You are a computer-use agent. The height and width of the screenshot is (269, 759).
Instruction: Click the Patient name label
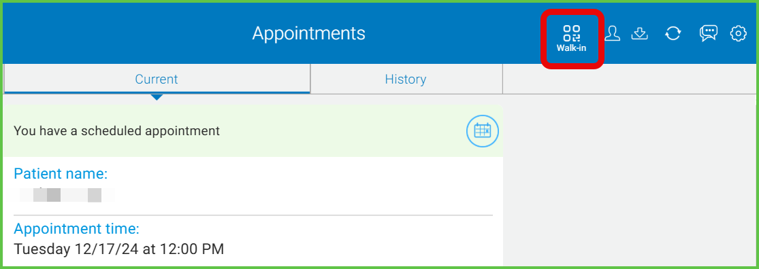(x=61, y=173)
